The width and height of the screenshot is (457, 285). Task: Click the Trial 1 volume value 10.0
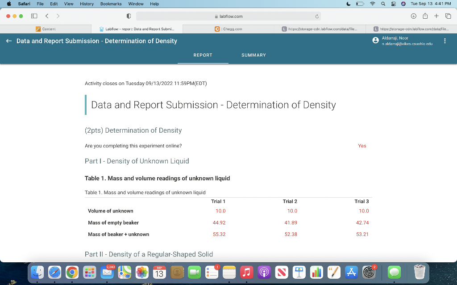[x=220, y=211]
